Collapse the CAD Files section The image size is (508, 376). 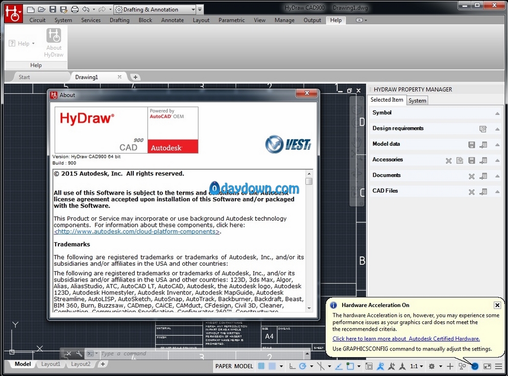click(497, 192)
